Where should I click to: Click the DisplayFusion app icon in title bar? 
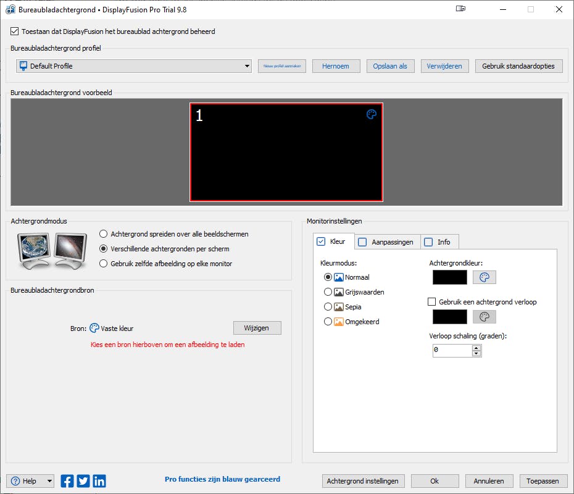pos(10,9)
